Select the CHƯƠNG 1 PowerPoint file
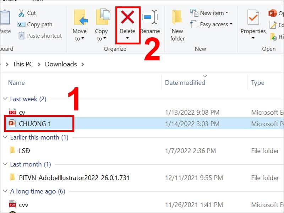The image size is (284, 213). [35, 124]
